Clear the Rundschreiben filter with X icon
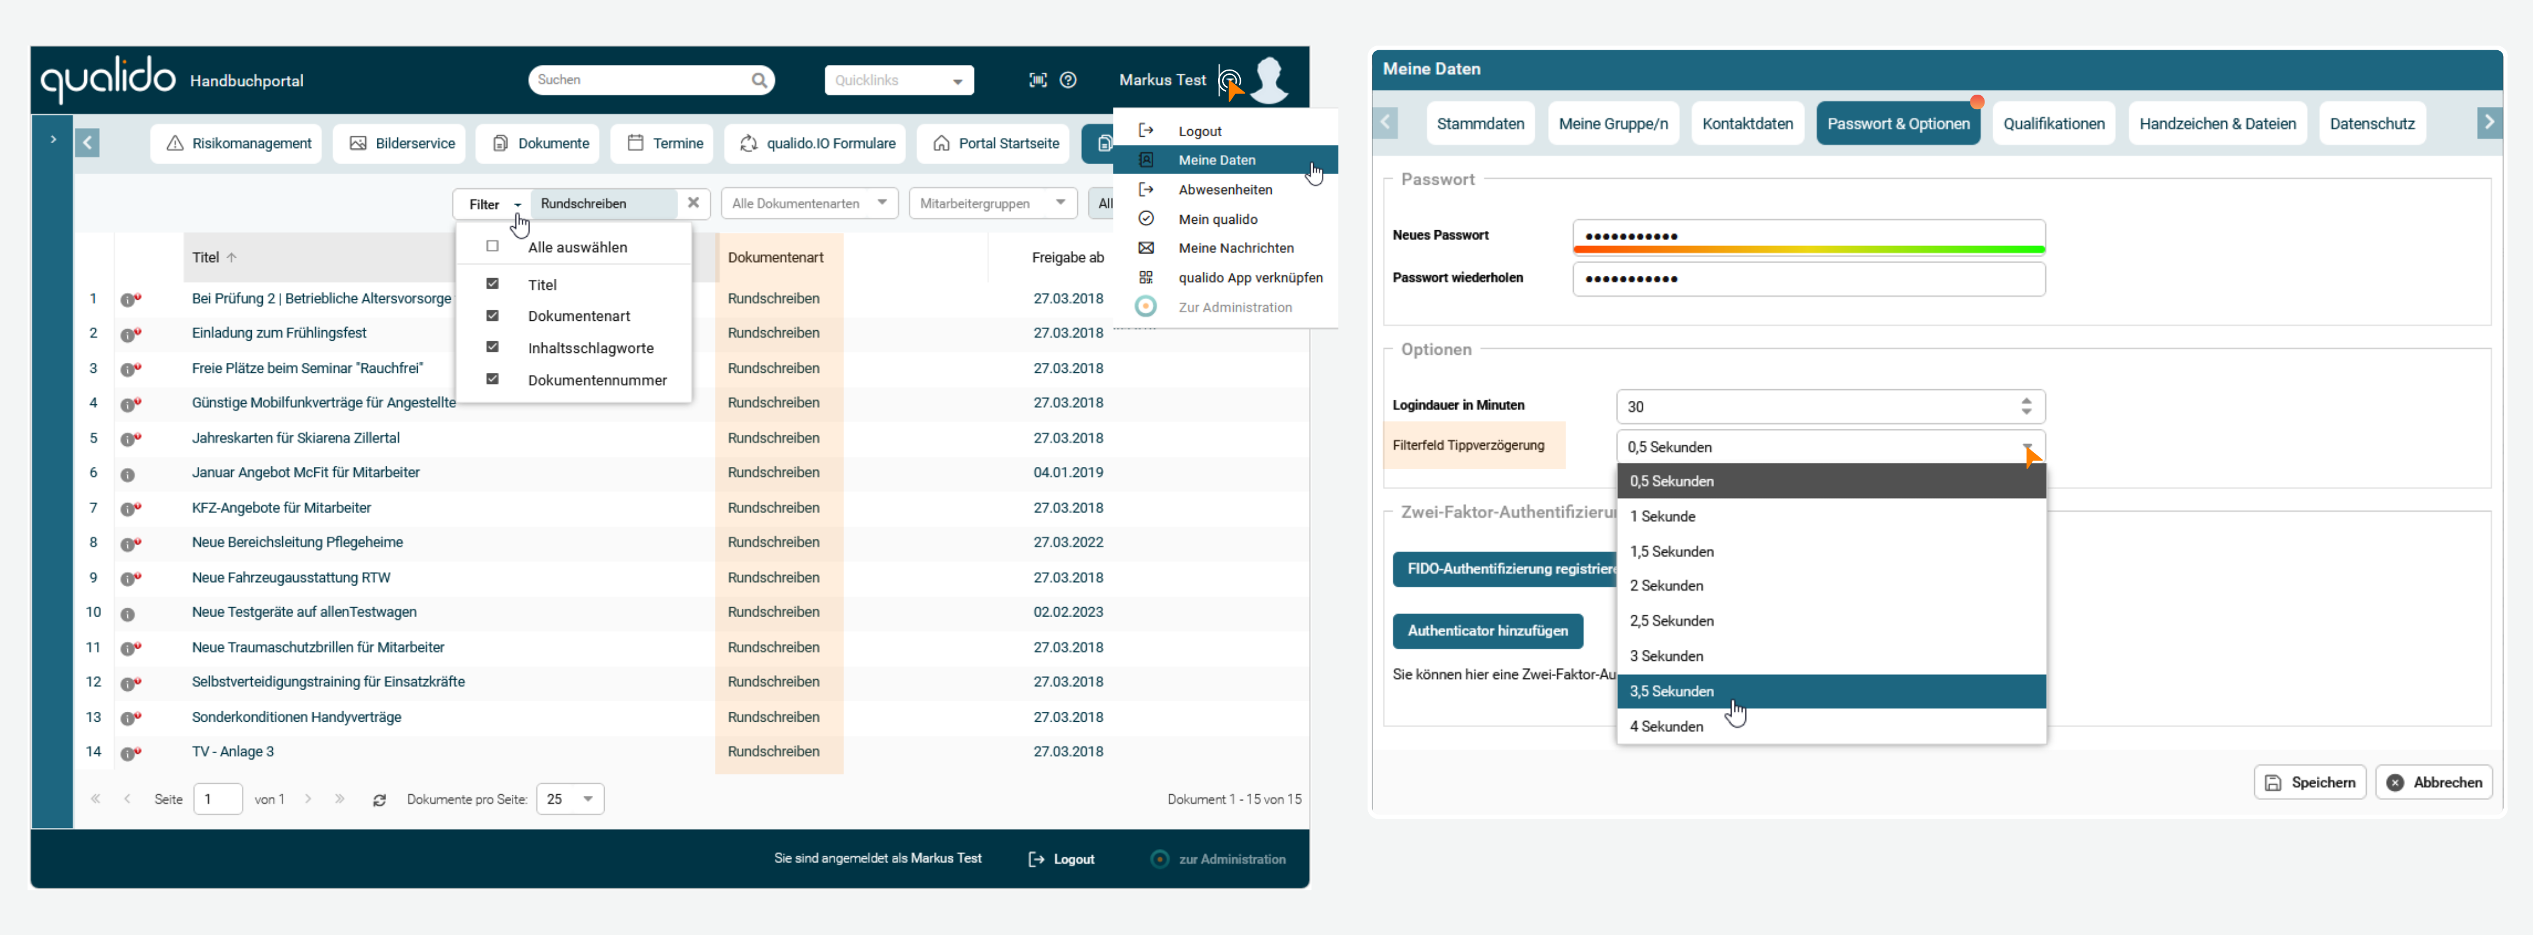Image resolution: width=2533 pixels, height=935 pixels. (x=693, y=203)
